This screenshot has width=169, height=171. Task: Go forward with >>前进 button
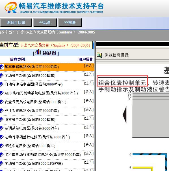pos(70,23)
